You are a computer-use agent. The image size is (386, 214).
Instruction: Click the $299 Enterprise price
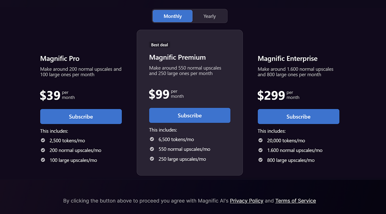click(271, 95)
